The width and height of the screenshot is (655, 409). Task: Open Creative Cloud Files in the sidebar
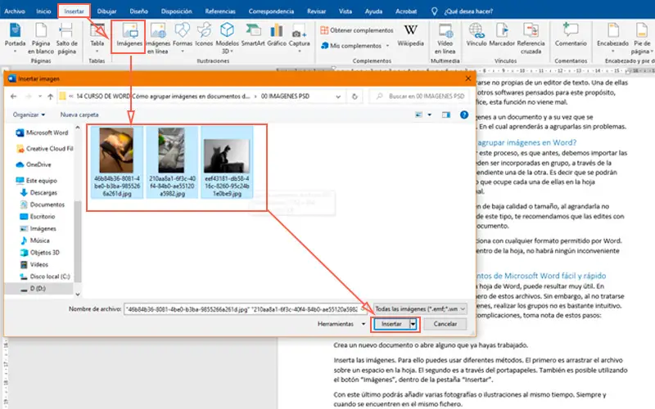(x=44, y=149)
